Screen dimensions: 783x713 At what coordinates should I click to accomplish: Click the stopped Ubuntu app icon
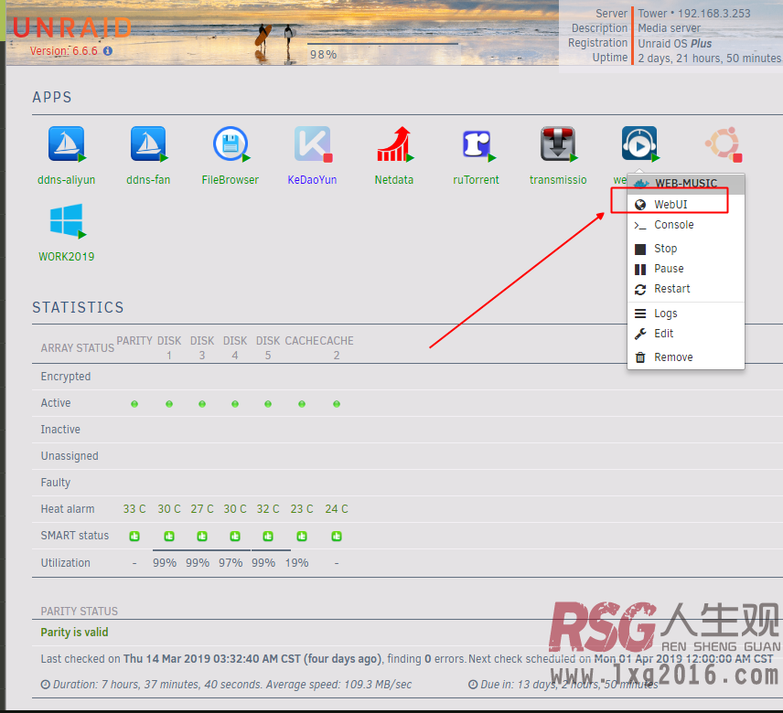coord(723,144)
